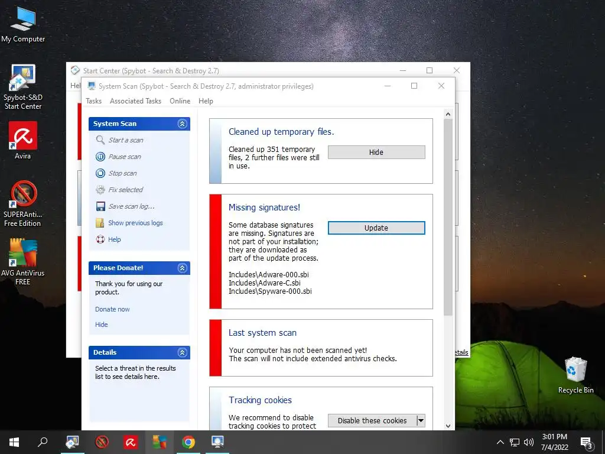Click Hide link in donate panel
This screenshot has height=454, width=605.
102,325
